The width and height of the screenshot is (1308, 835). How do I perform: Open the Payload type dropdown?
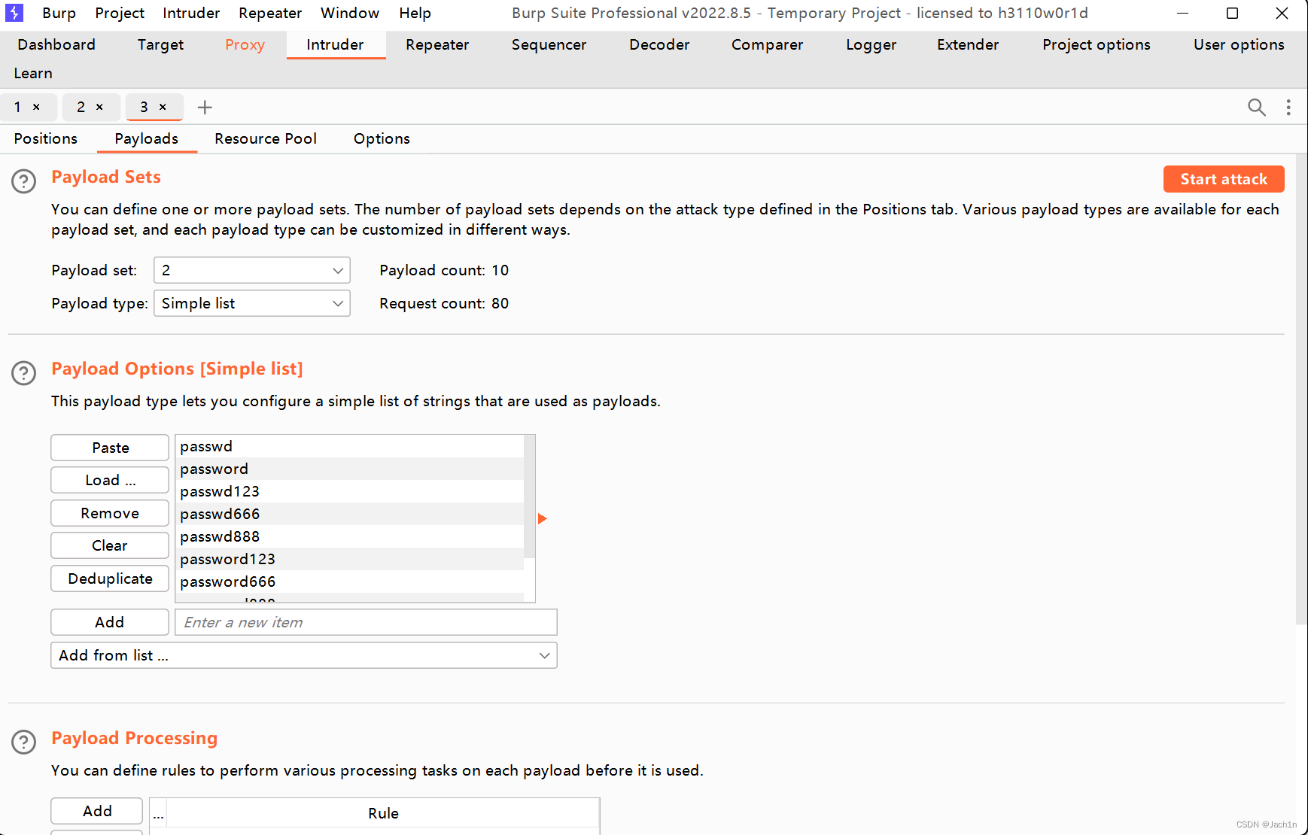tap(252, 303)
